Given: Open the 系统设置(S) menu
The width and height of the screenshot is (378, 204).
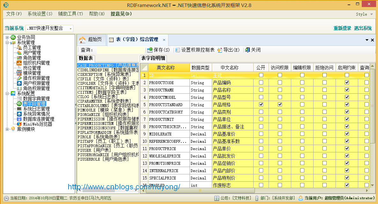Looking at the screenshot, I should pyautogui.click(x=40, y=14).
